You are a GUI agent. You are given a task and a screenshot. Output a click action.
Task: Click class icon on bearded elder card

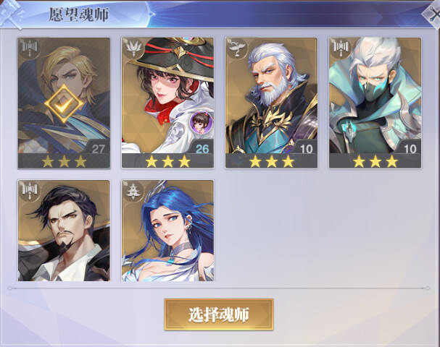(x=237, y=48)
